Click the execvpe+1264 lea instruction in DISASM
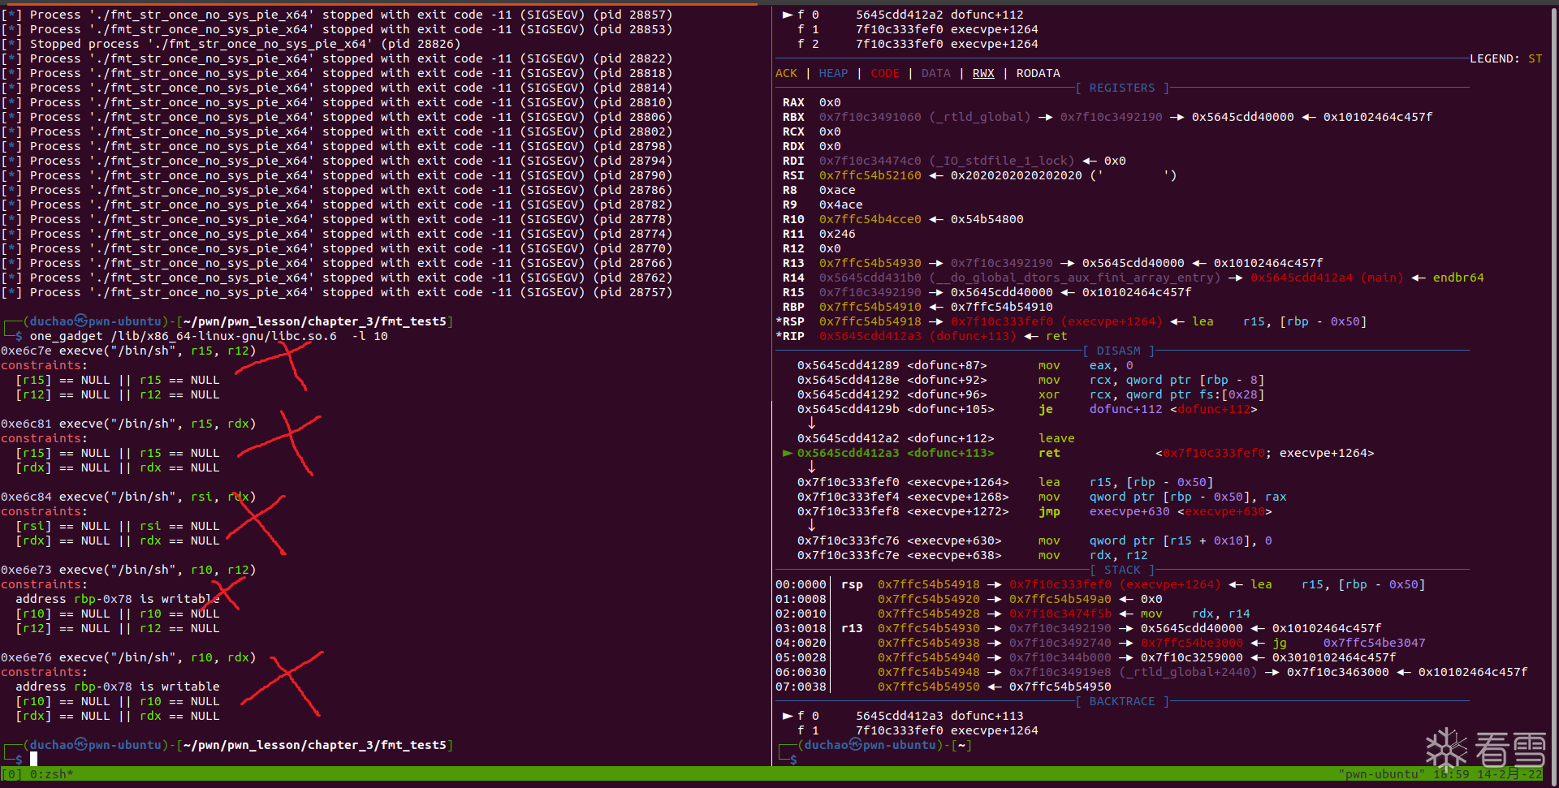Viewport: 1559px width, 788px height. click(1005, 482)
